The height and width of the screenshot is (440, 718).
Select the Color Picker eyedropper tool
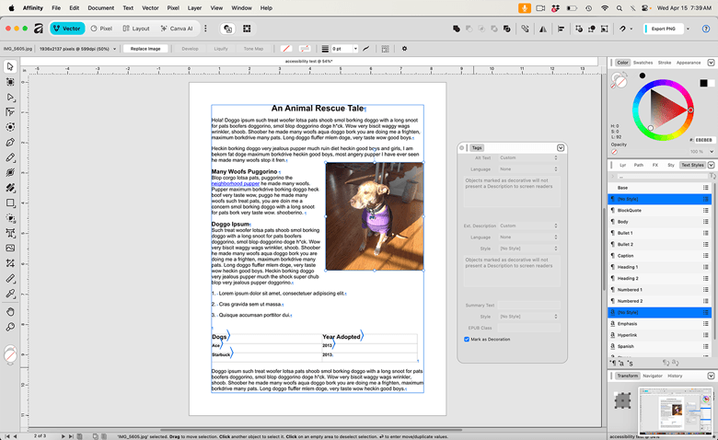click(10, 294)
